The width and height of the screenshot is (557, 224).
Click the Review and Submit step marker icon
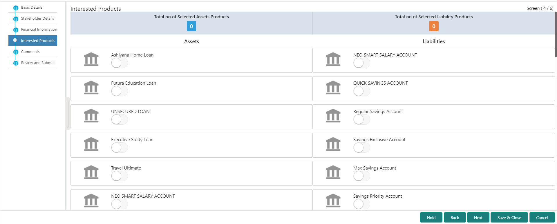tap(16, 63)
